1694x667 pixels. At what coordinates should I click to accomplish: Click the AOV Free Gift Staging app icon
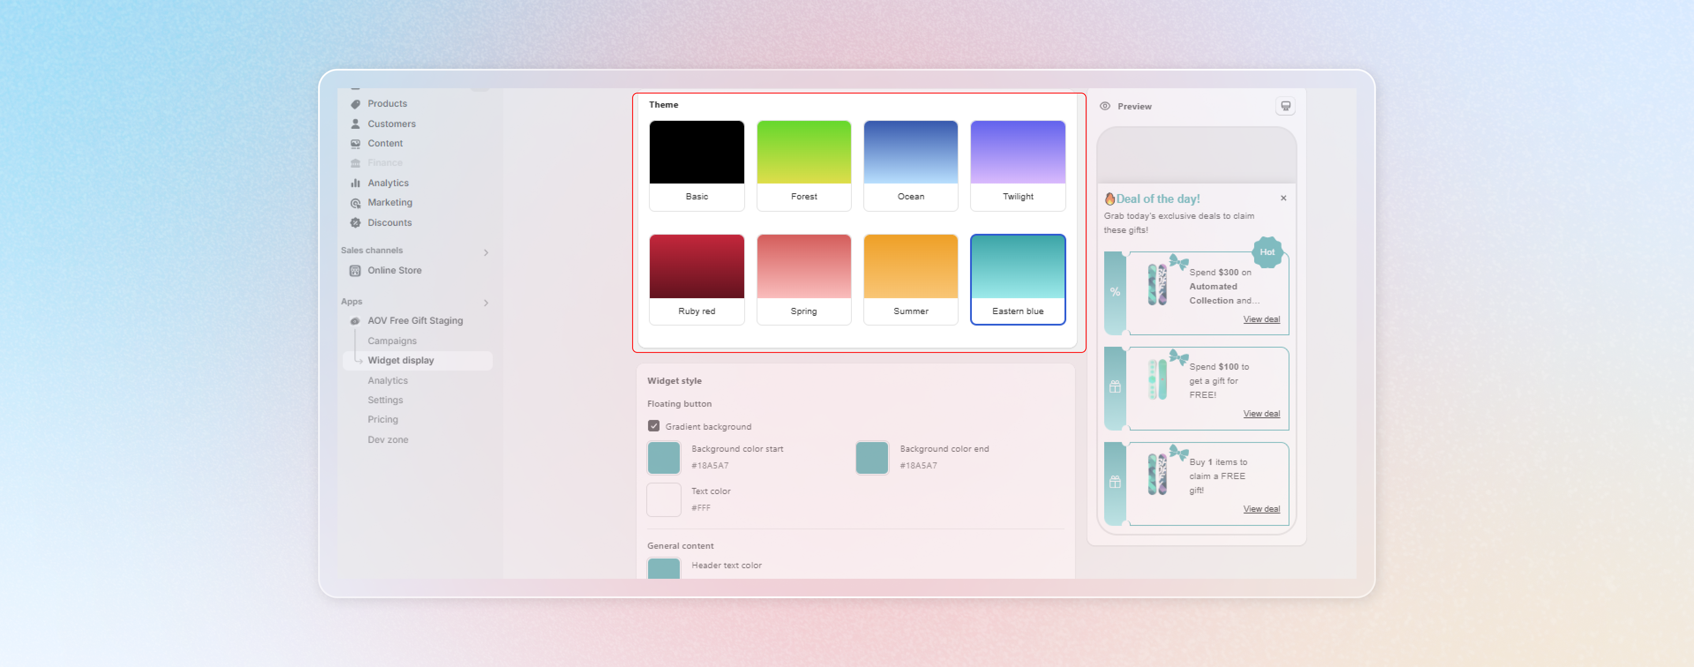pyautogui.click(x=355, y=321)
